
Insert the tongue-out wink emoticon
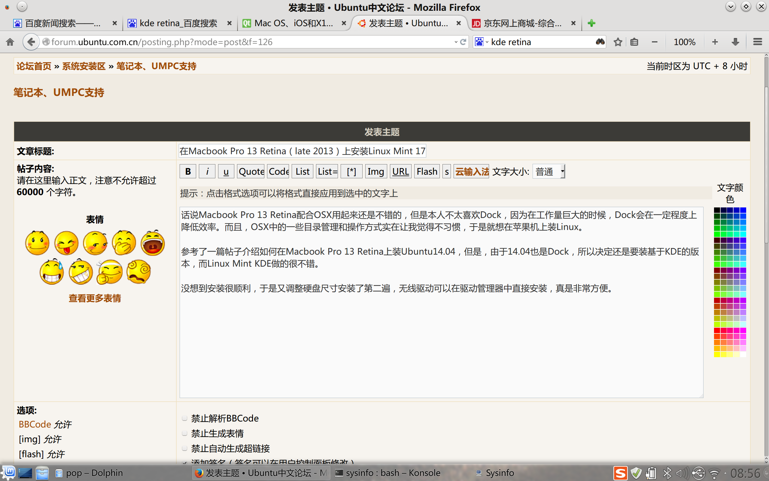coord(66,243)
